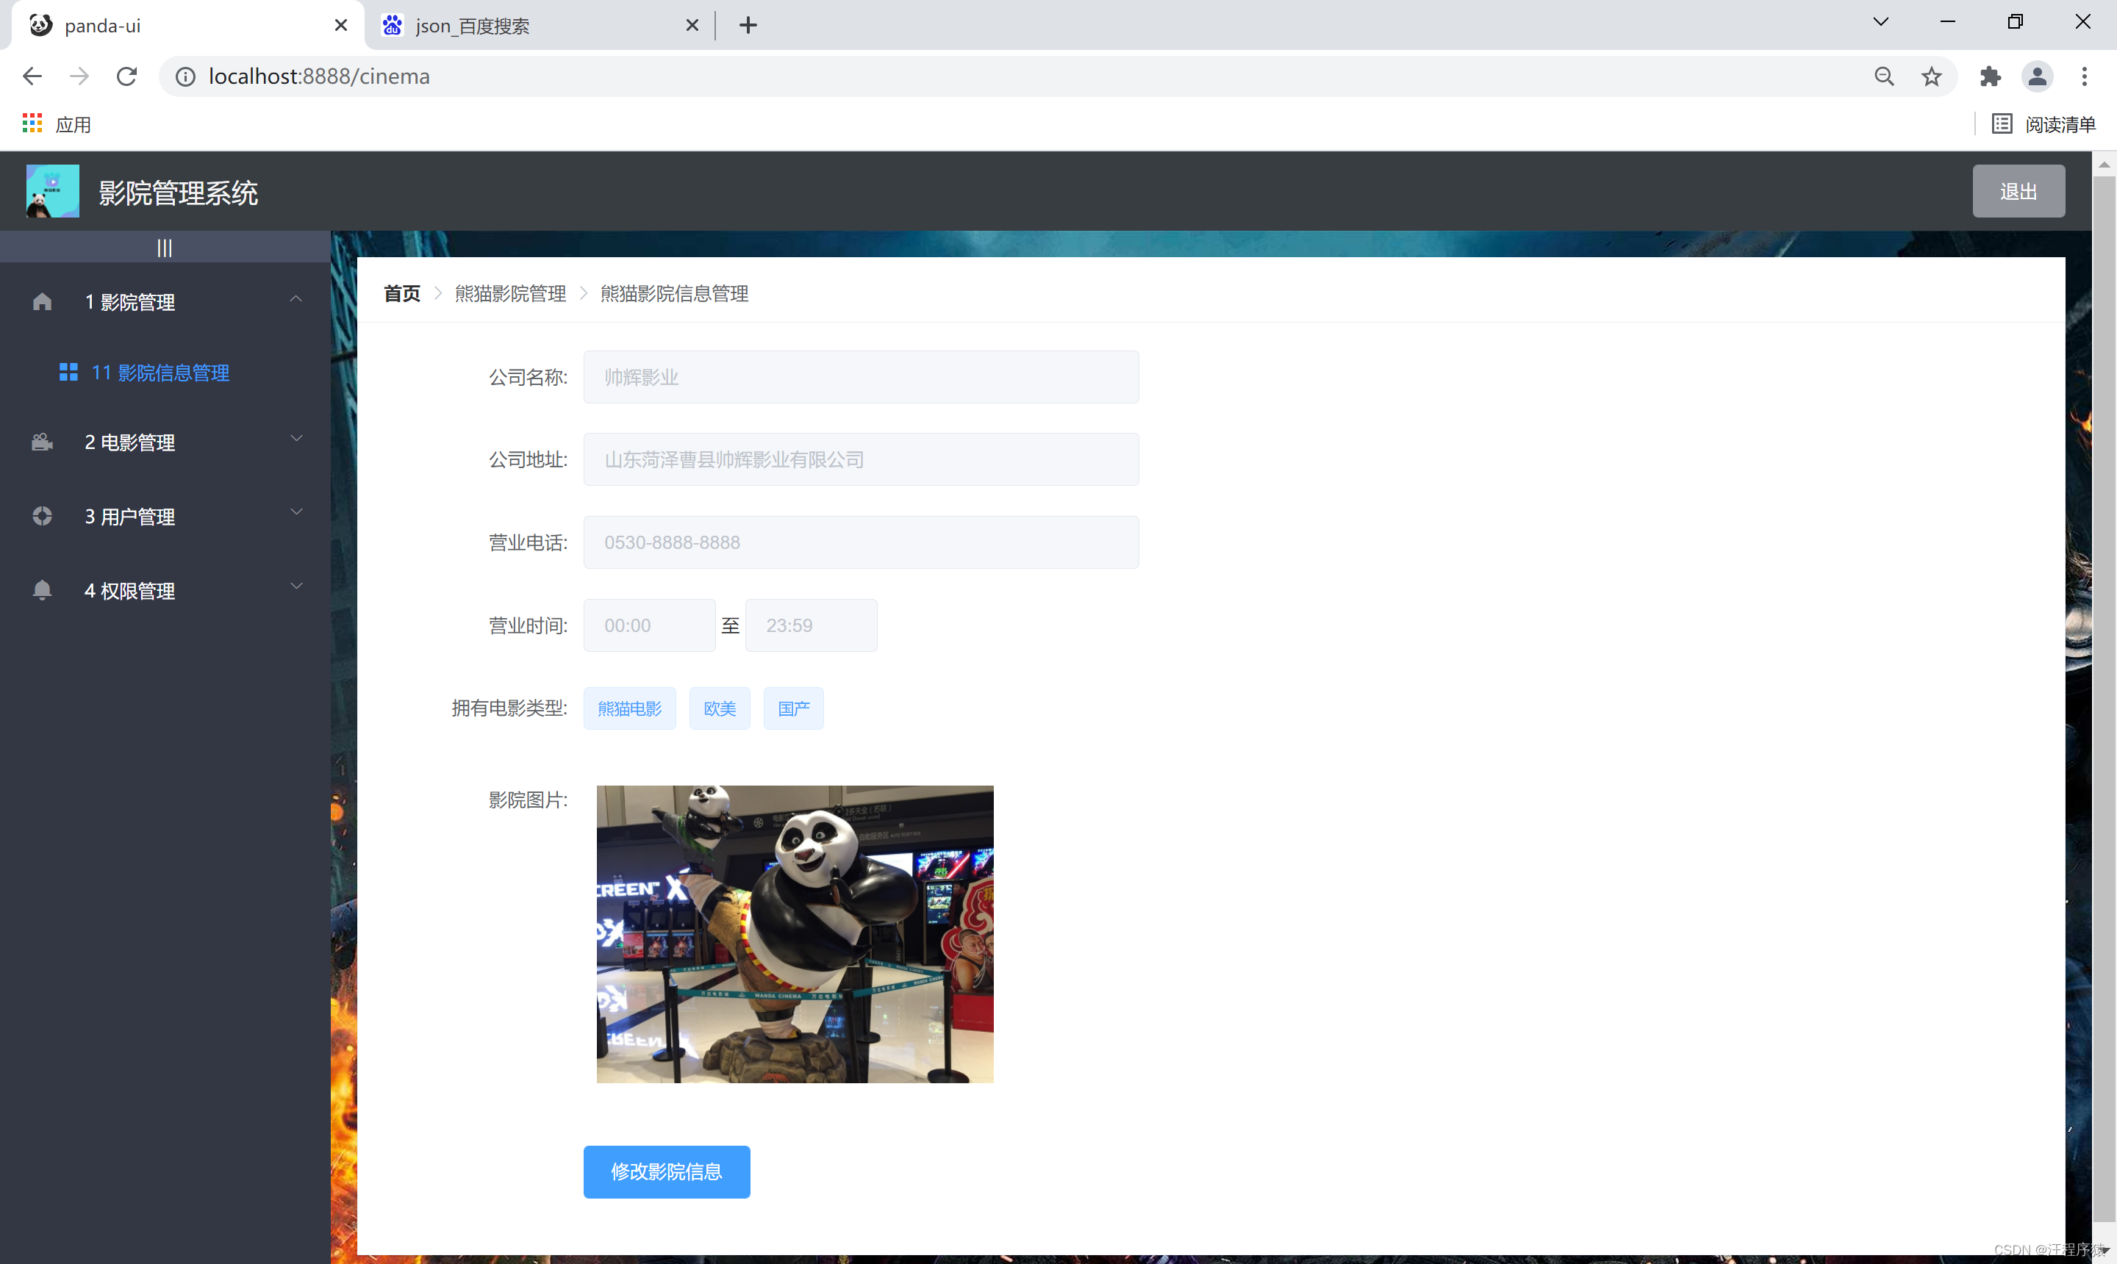Close the panda-ui tab
Viewport: 2117px width, 1264px height.
click(x=341, y=26)
